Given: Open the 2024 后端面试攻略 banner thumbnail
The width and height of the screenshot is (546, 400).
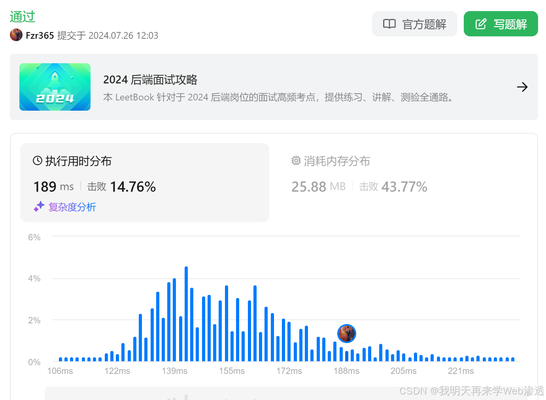Looking at the screenshot, I should (x=55, y=87).
